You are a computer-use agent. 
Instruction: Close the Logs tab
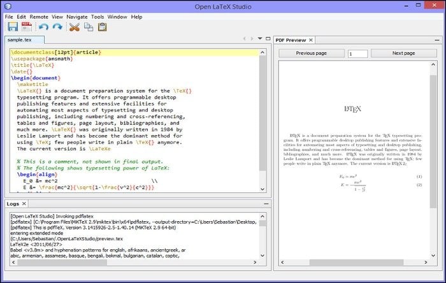coord(24,204)
